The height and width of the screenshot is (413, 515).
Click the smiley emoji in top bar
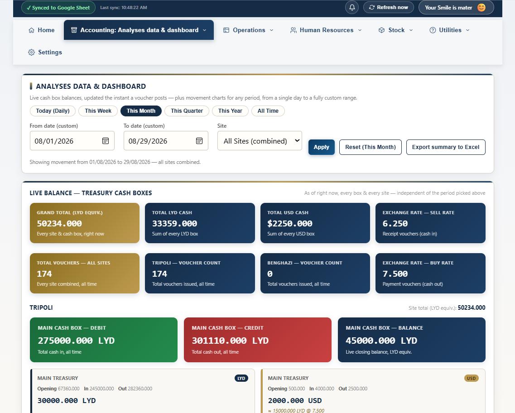pyautogui.click(x=481, y=7)
